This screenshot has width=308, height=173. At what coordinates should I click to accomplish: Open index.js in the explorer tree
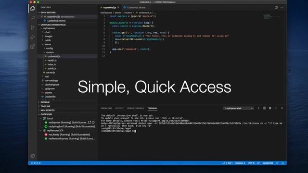point(51,64)
